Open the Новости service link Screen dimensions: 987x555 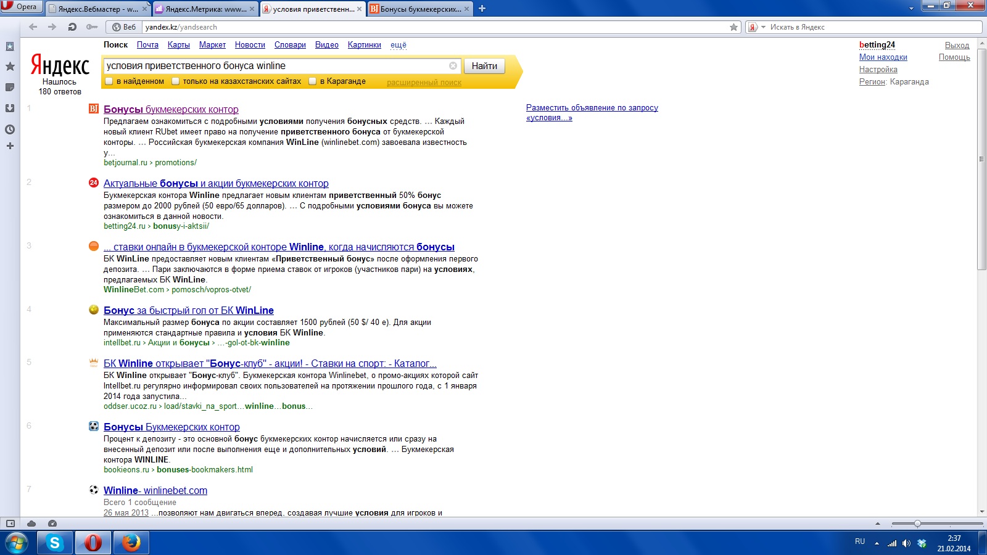click(x=250, y=45)
